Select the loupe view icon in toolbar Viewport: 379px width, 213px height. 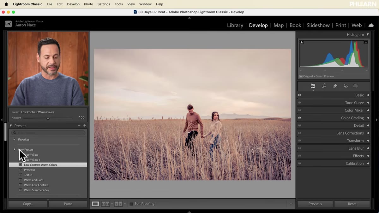click(x=95, y=204)
